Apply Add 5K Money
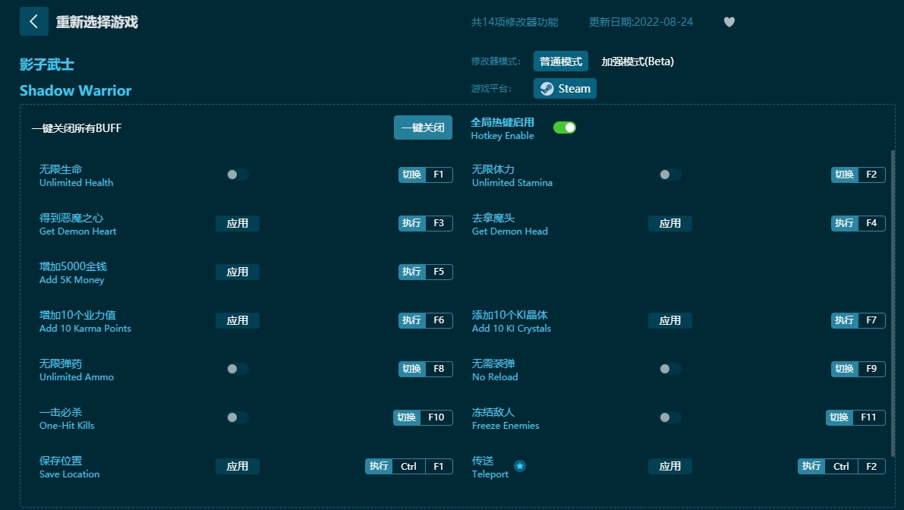 (x=237, y=272)
